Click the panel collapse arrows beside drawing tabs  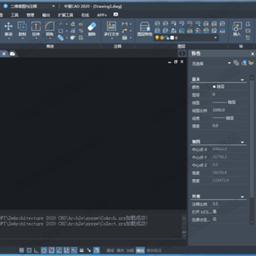click(x=182, y=53)
